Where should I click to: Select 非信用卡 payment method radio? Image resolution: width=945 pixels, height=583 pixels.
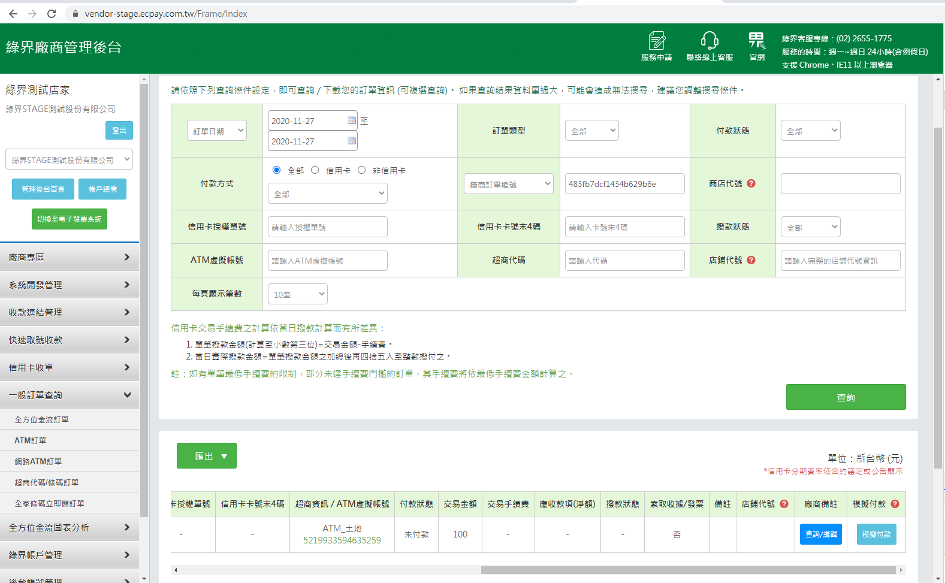pos(361,170)
